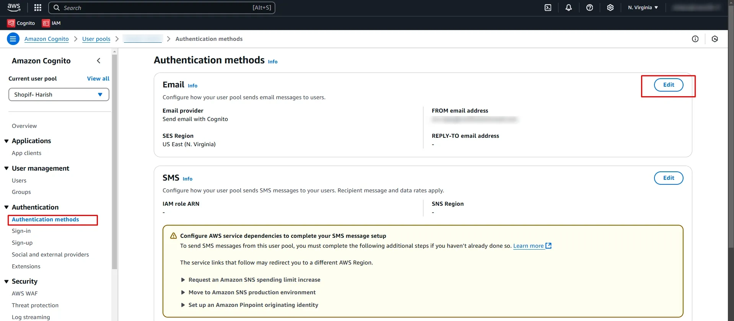734x321 pixels.
Task: Click the magnifier search icon
Action: 57,8
